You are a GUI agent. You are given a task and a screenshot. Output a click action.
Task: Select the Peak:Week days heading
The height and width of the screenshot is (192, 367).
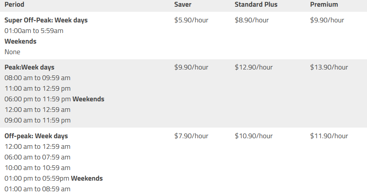(29, 68)
